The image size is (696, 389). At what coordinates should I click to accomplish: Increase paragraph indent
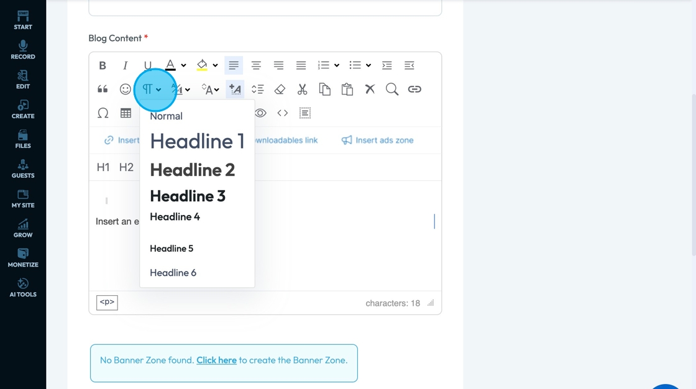(x=387, y=66)
